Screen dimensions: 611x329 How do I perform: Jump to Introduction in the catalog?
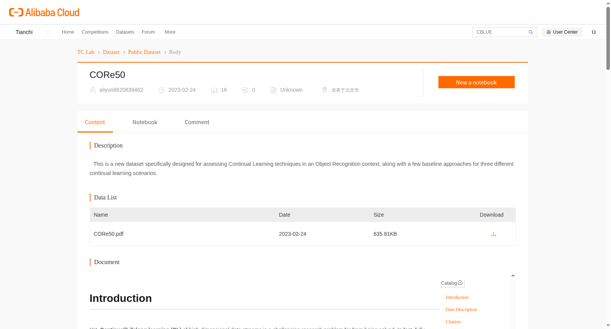[457, 297]
